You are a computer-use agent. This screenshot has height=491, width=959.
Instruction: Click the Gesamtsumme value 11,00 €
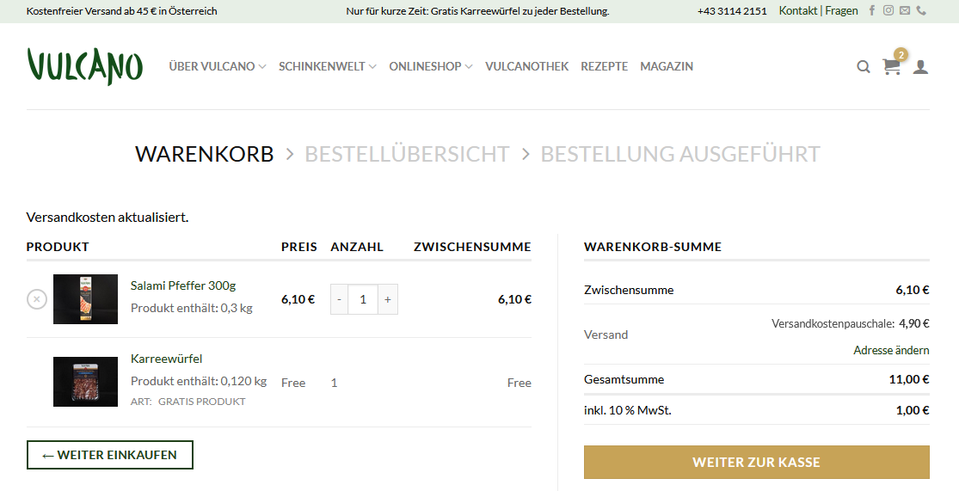[909, 379]
